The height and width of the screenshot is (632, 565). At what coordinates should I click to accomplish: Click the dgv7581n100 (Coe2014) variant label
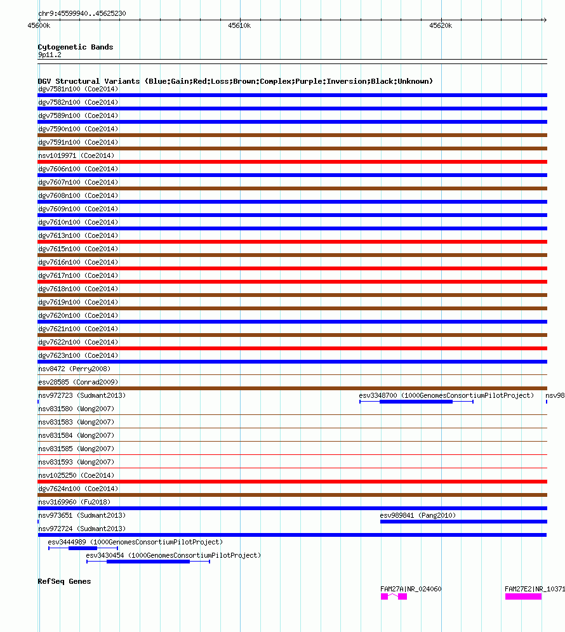[78, 89]
